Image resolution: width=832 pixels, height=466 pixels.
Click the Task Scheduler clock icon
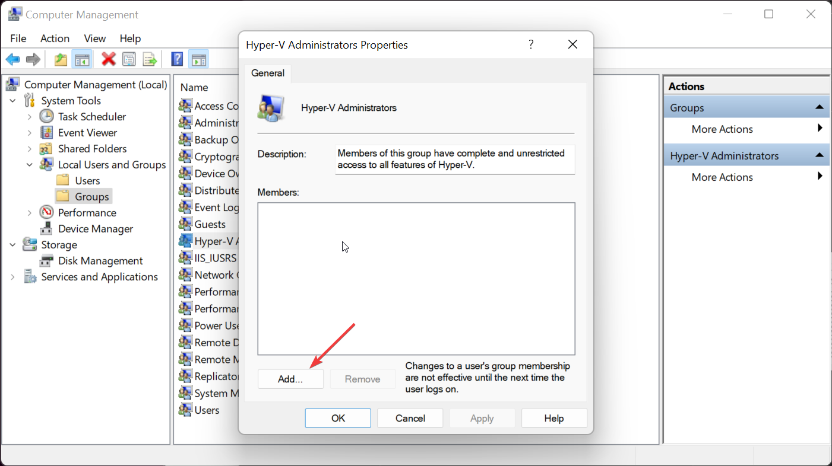pos(46,116)
